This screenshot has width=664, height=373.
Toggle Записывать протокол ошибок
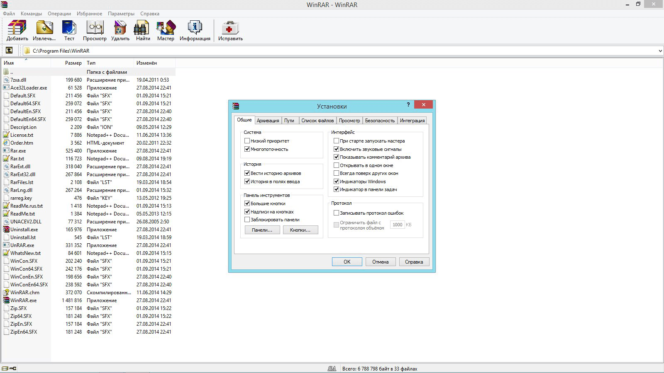(337, 213)
